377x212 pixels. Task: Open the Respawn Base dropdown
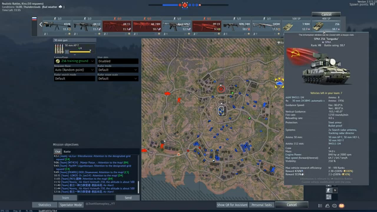(x=75, y=69)
